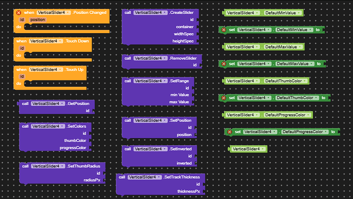Screen dimensions: 353x199
Task: Click position parameter in Position Changed block
Action: (37, 20)
